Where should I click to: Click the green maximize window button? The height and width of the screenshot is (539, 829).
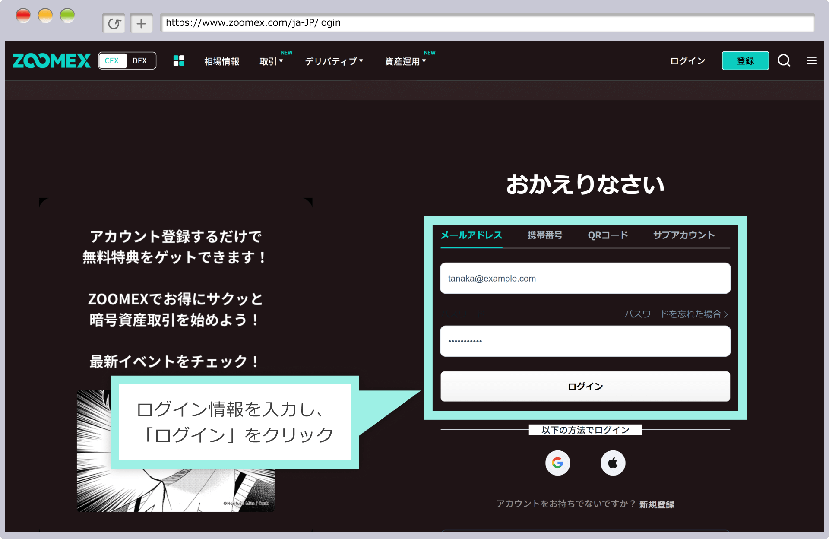coord(67,16)
